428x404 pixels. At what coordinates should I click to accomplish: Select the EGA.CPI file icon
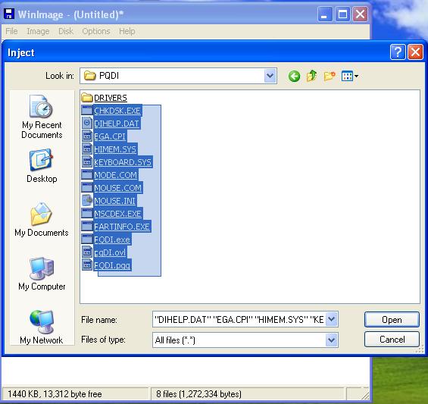[87, 136]
